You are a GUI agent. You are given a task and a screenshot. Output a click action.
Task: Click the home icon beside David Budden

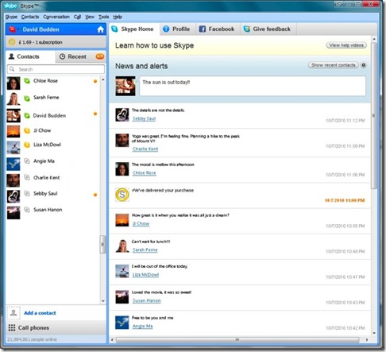(x=101, y=29)
